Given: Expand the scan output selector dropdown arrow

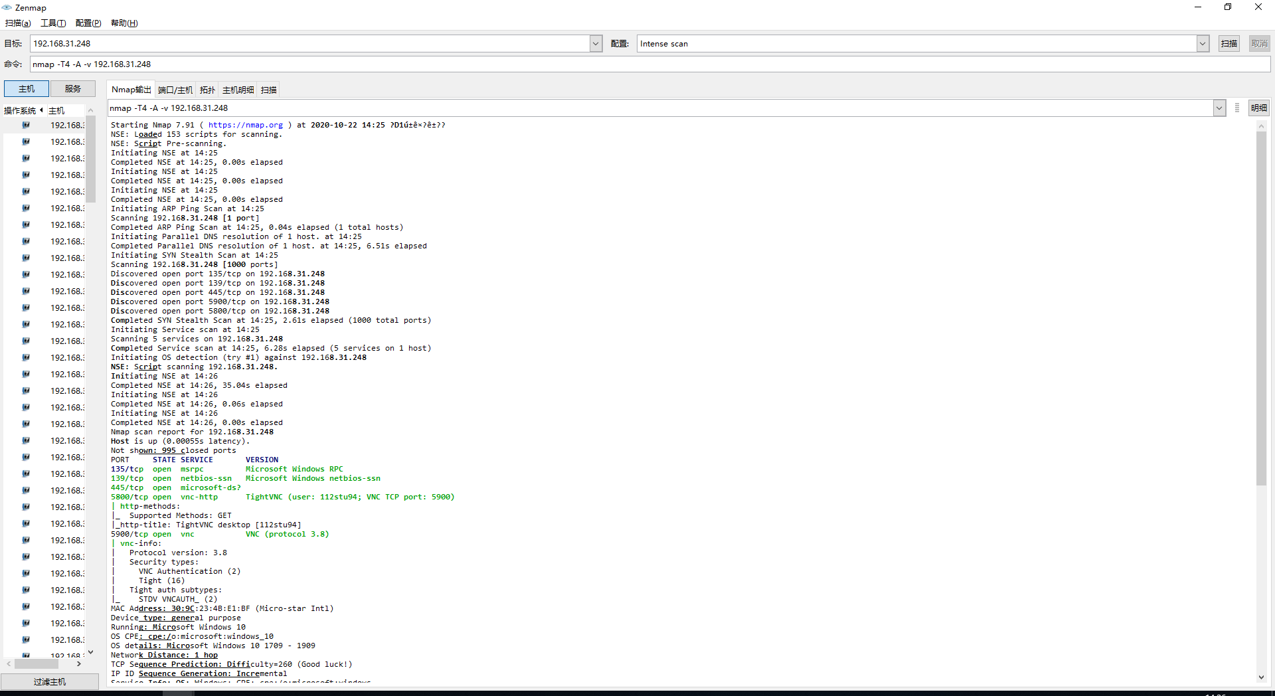Looking at the screenshot, I should click(1219, 108).
